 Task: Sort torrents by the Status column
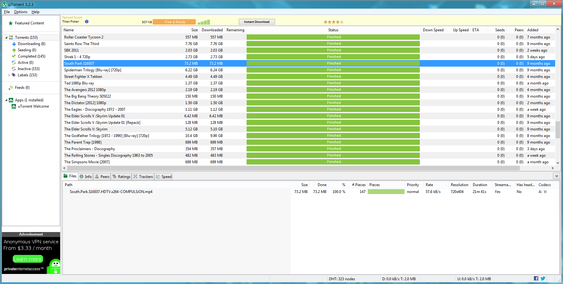point(333,30)
